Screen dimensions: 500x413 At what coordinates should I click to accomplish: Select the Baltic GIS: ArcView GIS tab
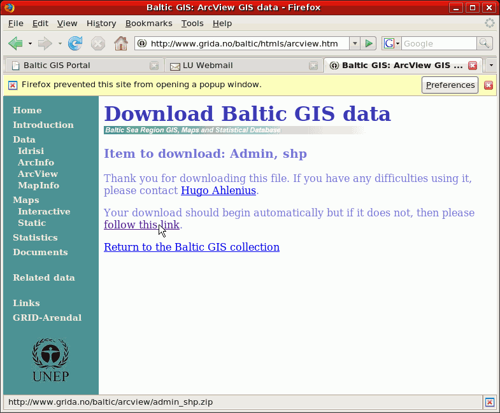click(x=402, y=66)
